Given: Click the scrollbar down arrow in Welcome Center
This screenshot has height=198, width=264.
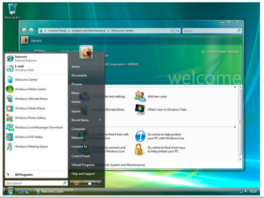Looking at the screenshot, I should click(240, 159).
